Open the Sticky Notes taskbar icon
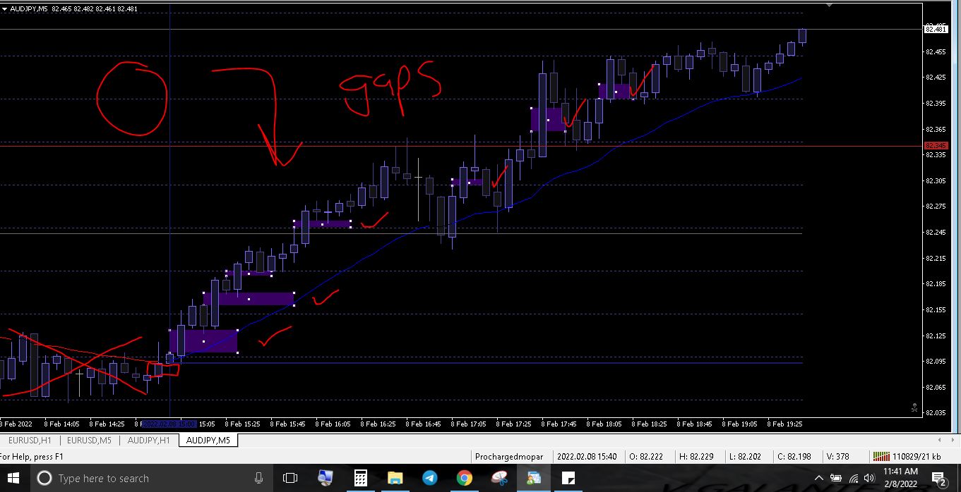 click(x=568, y=478)
